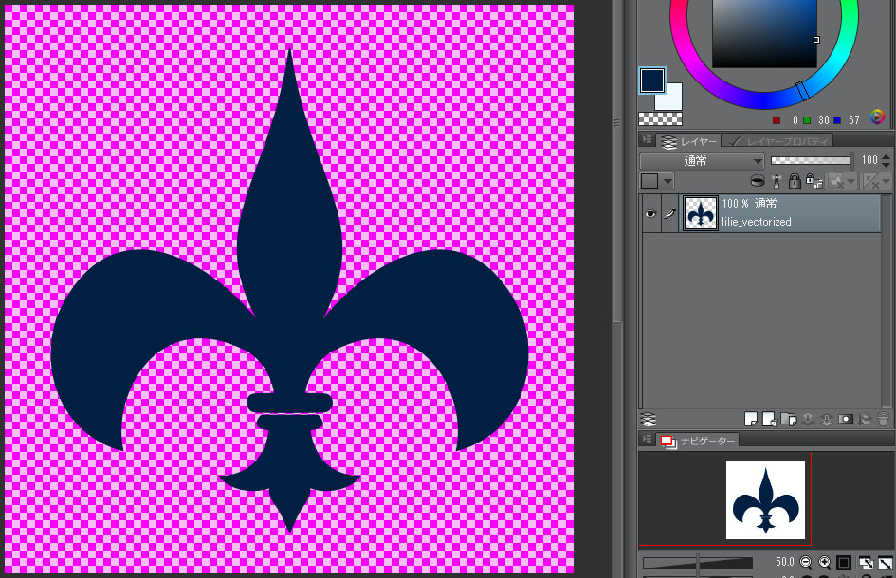Click the New Vector Layer icon
The height and width of the screenshot is (578, 896).
point(769,419)
